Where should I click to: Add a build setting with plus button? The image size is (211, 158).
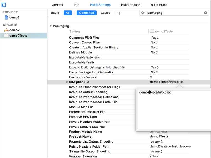click(x=119, y=13)
